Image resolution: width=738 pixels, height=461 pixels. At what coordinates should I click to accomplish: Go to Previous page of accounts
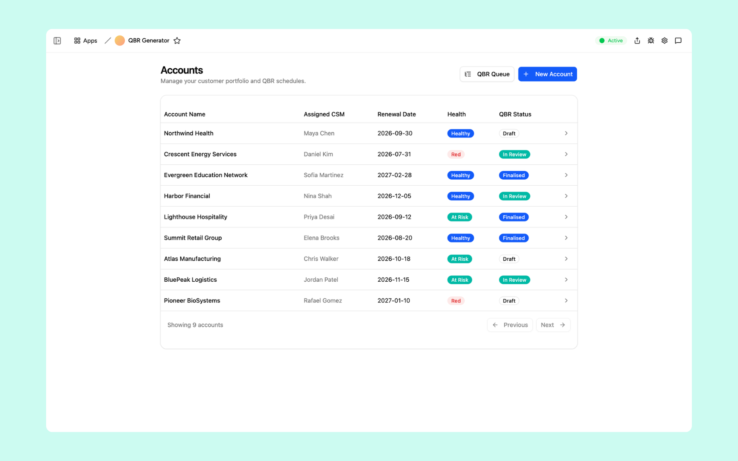(510, 325)
